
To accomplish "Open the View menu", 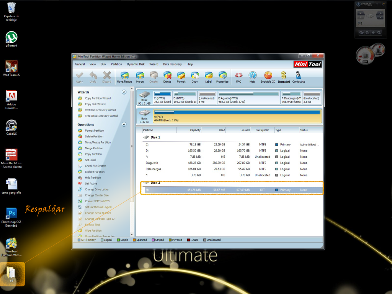I will coord(93,64).
